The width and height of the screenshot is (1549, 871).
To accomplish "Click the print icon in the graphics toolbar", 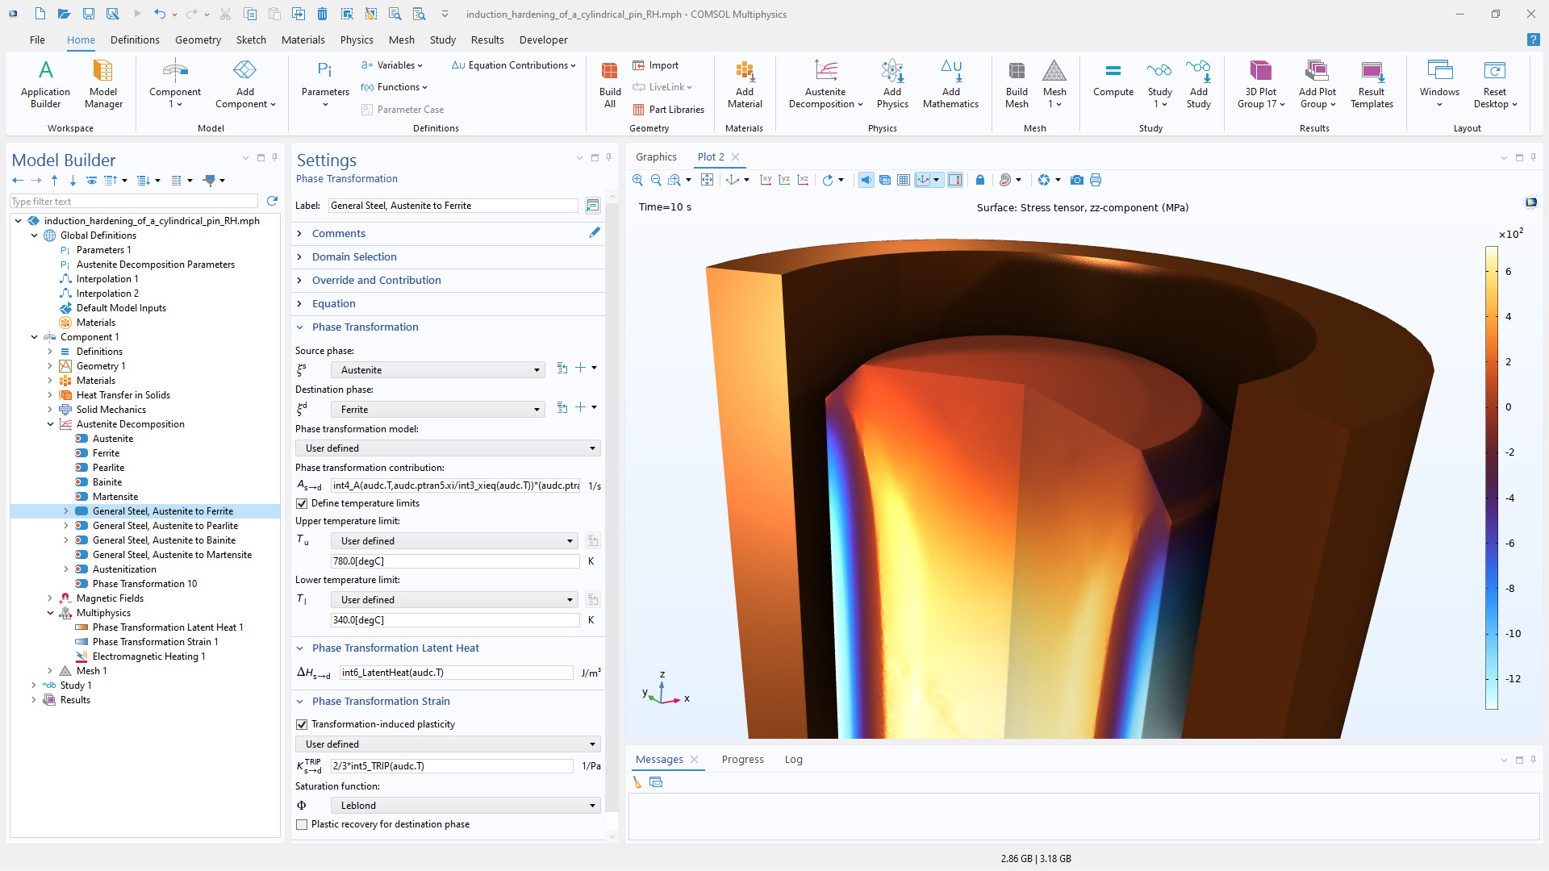I will pos(1096,180).
